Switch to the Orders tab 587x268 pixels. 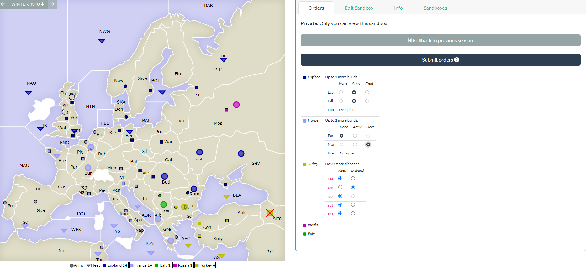[x=316, y=8]
